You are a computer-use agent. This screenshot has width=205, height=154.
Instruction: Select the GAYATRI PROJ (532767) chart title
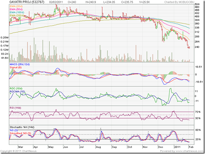(27, 2)
